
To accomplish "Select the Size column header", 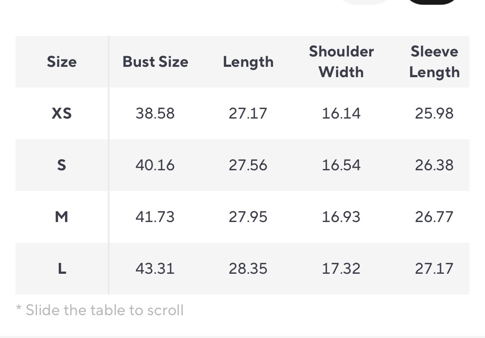I will click(62, 62).
